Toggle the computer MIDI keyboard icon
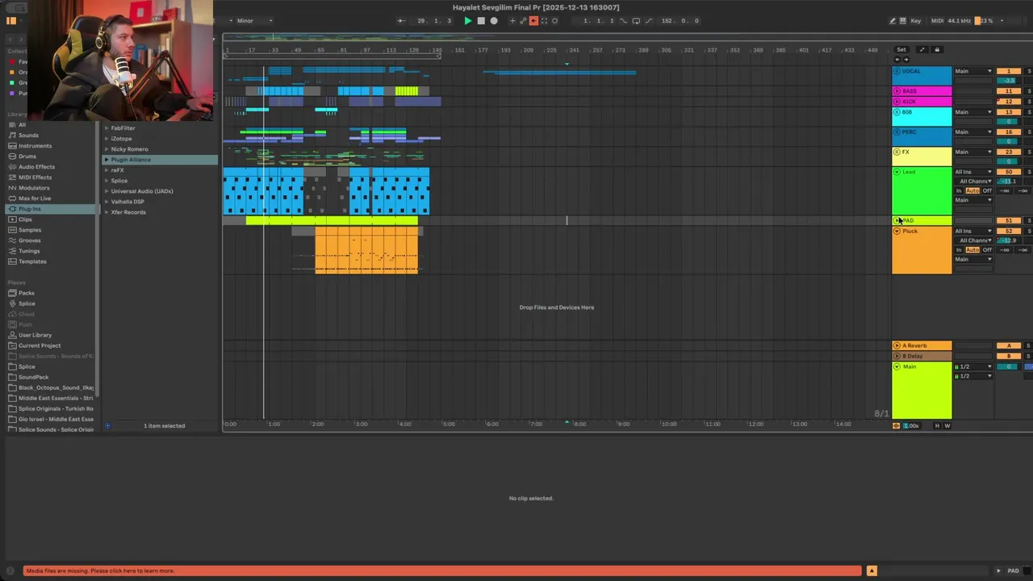 (903, 21)
